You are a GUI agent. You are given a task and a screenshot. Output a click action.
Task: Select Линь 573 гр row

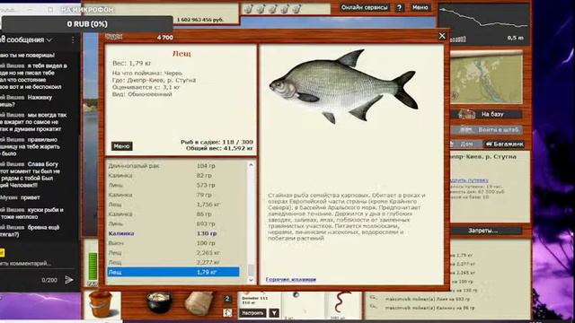[173, 185]
